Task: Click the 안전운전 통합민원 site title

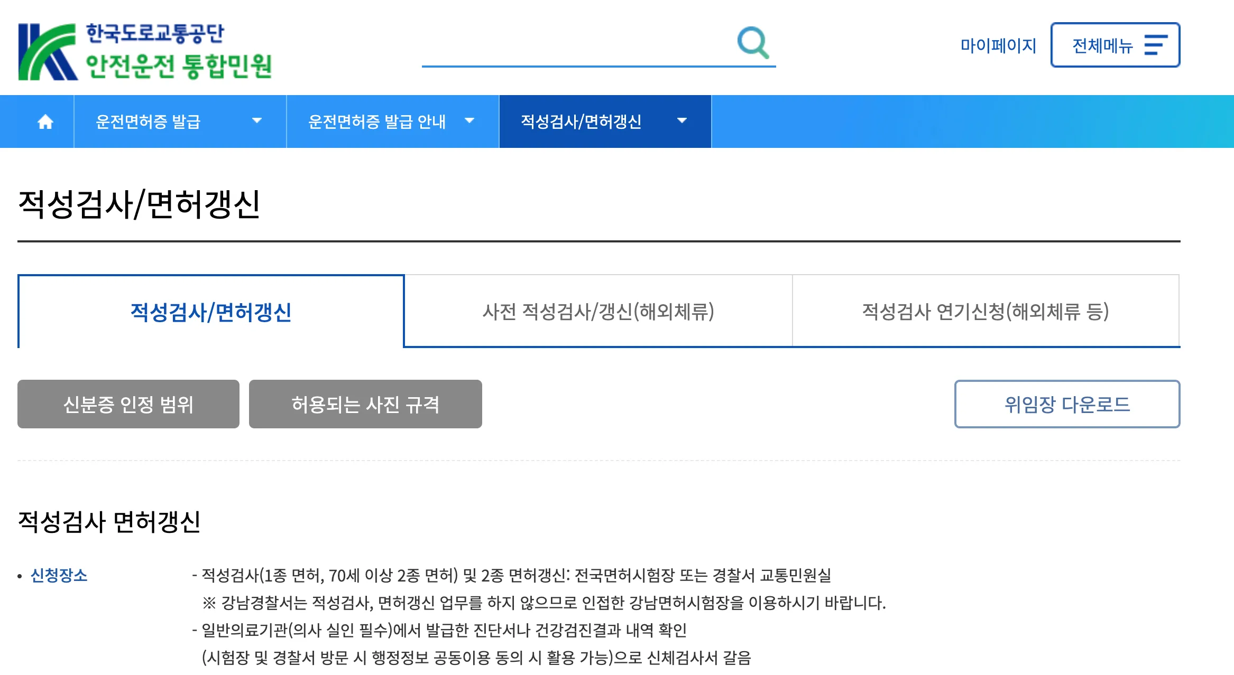Action: coord(179,67)
